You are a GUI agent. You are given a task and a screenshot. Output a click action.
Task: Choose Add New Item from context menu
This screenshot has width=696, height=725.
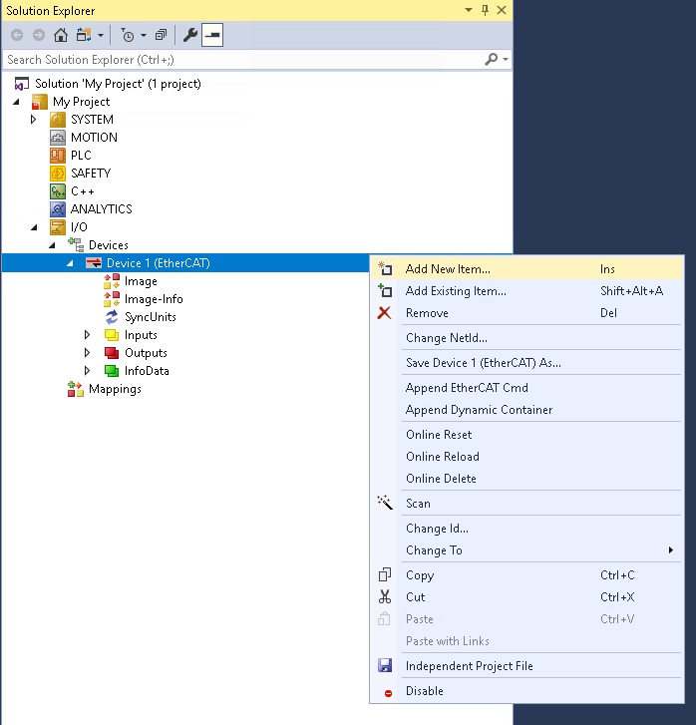tap(448, 269)
